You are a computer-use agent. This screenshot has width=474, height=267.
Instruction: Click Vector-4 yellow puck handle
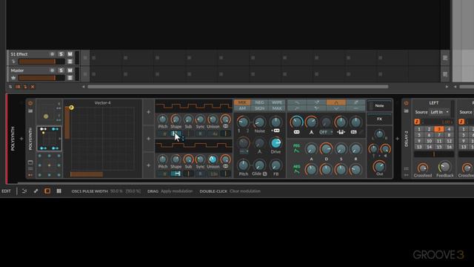pos(71,108)
